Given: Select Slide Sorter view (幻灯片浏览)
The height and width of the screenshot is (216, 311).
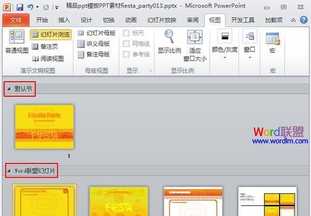Looking at the screenshot, I should click(51, 35).
